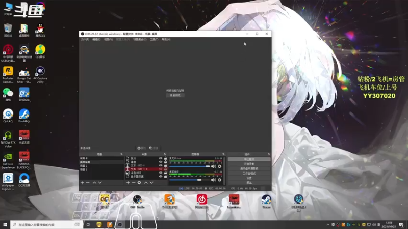Pop out the 控件 dock with its header icon
The height and width of the screenshot is (229, 408).
pos(269,154)
